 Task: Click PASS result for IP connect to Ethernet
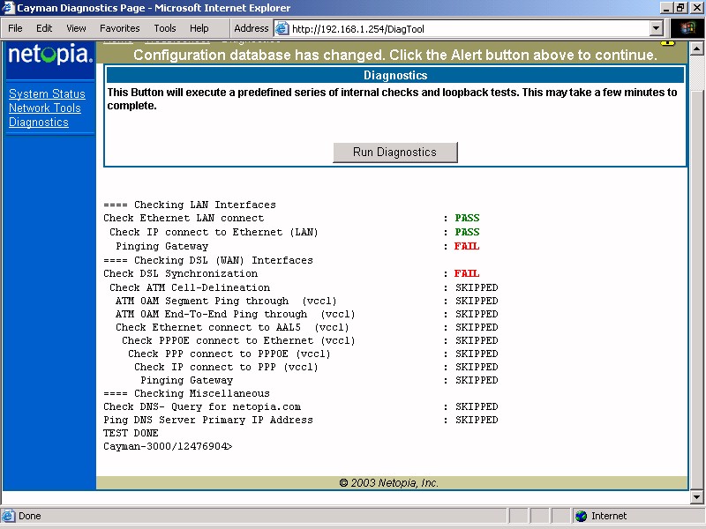(467, 232)
